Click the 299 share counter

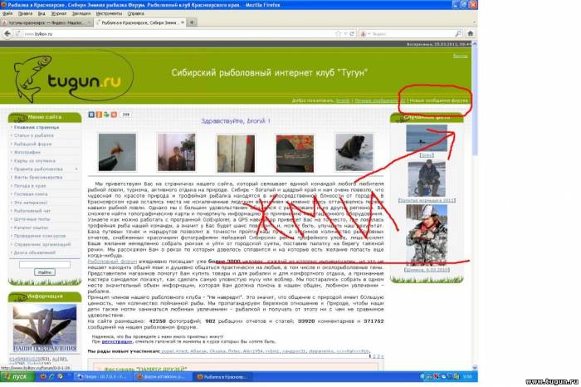126,115
